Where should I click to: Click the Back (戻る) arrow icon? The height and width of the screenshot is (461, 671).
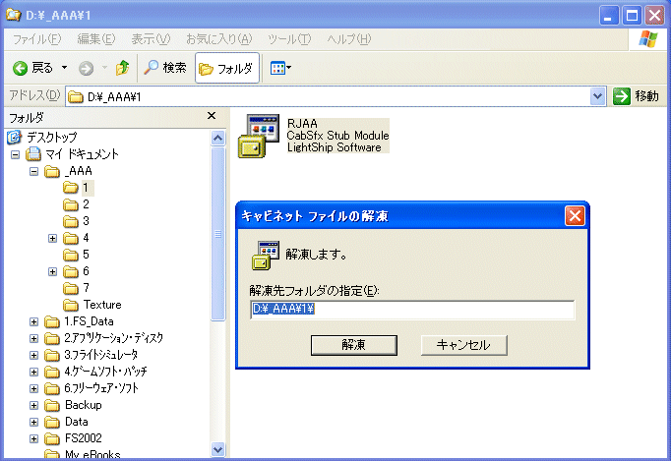pyautogui.click(x=20, y=68)
